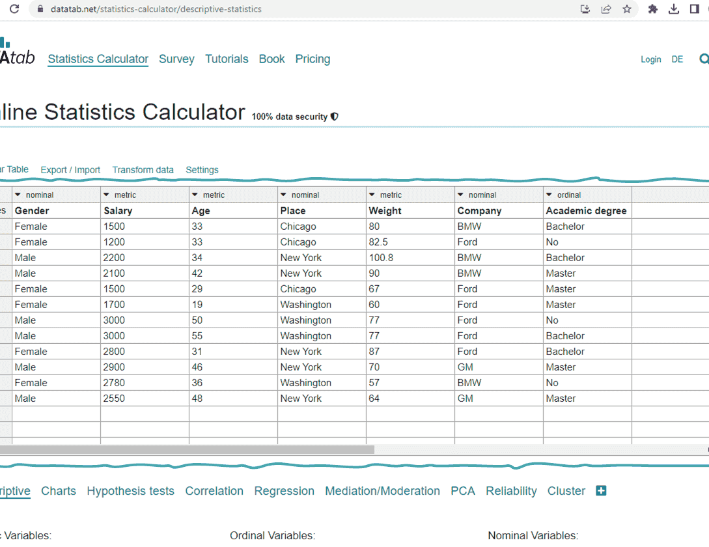Image resolution: width=709 pixels, height=547 pixels.
Task: Open the metric type dropdown for Salary
Action: (x=106, y=194)
